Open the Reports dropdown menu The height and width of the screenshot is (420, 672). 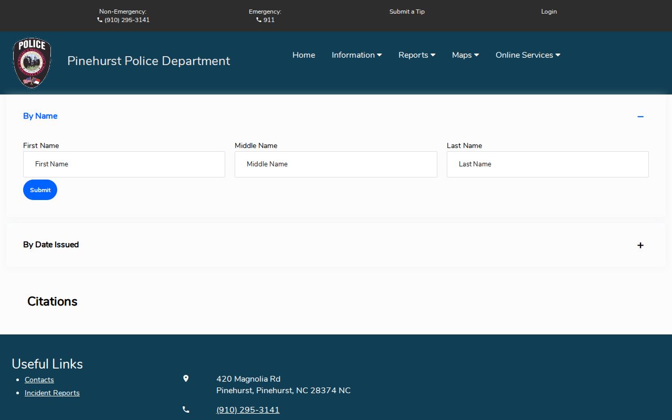tap(417, 55)
